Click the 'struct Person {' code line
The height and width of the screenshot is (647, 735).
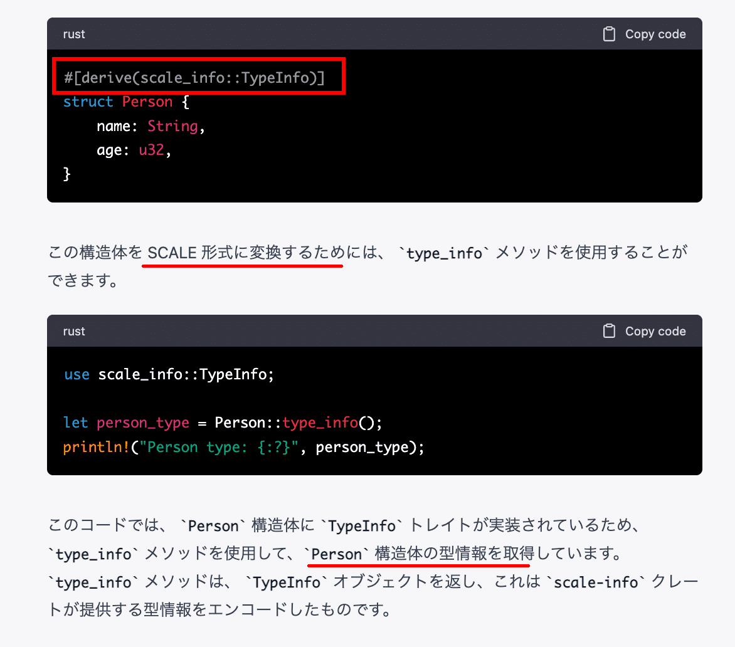[126, 102]
